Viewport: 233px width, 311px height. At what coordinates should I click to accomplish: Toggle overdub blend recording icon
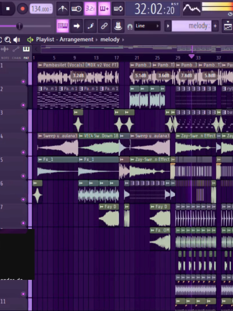click(x=104, y=9)
